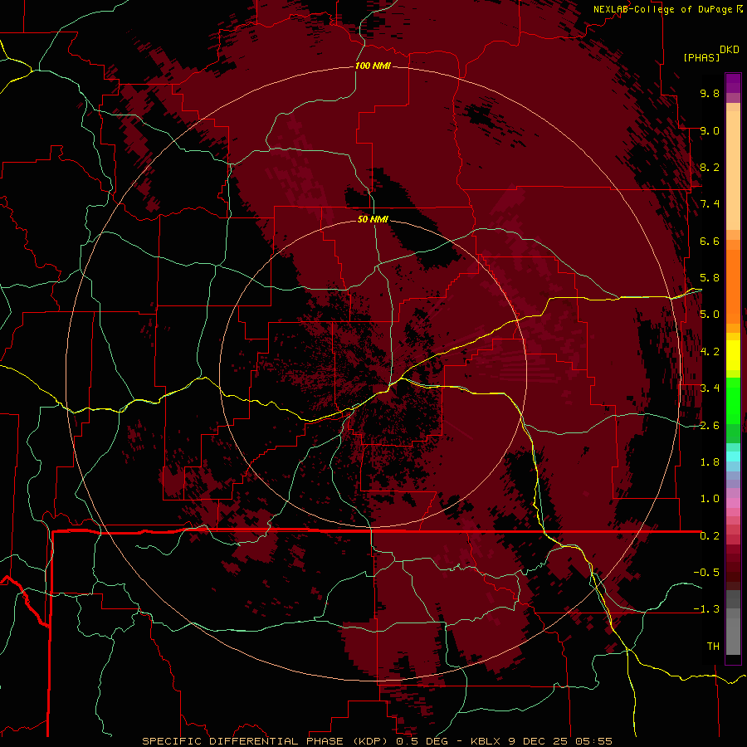747x747 pixels.
Task: Click the 4.2 color scale value
Action: (x=710, y=352)
